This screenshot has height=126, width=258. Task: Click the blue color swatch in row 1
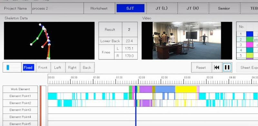[250, 34]
